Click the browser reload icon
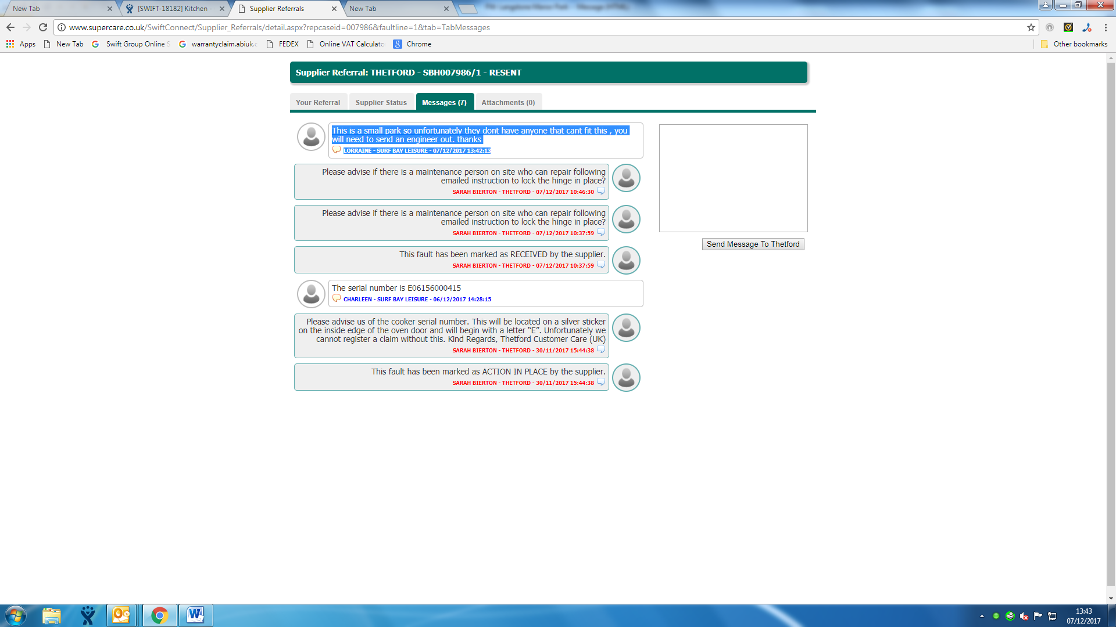Viewport: 1116px width, 627px height. point(43,27)
